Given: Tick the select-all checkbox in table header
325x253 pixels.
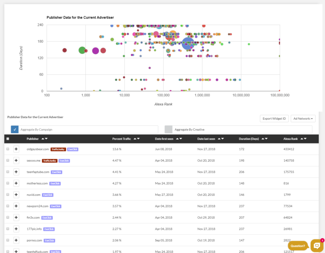Looking at the screenshot, I should (x=8, y=139).
